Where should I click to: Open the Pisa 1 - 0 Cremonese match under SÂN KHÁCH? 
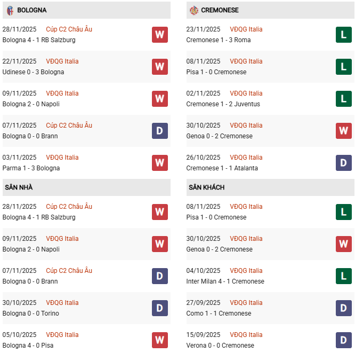coord(216,217)
